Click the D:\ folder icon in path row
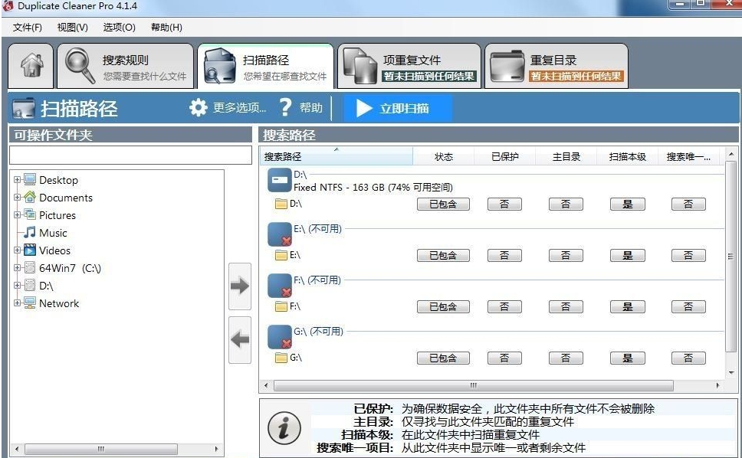 click(x=281, y=204)
